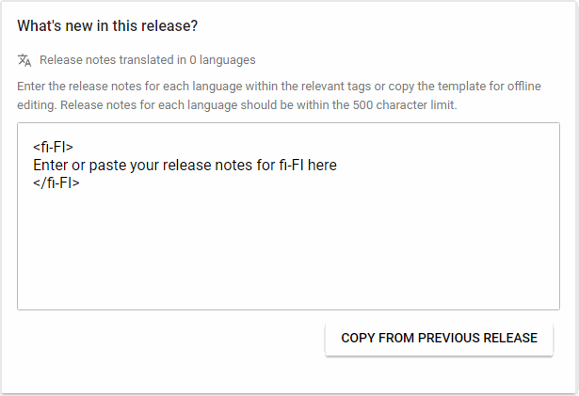Viewport: 579px width, 396px height.
Task: Click the COPY FROM PREVIOUS RELEASE button
Action: coord(439,339)
